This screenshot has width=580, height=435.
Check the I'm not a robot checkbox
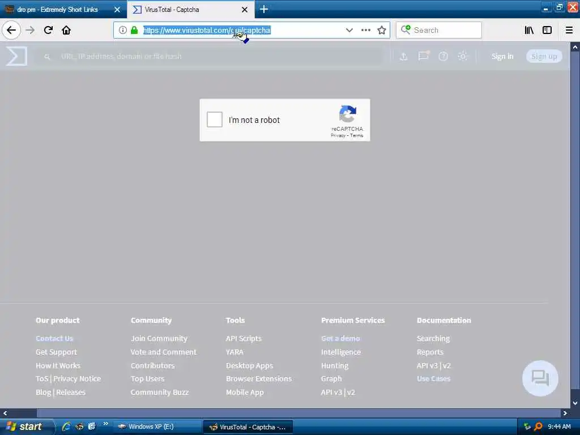(215, 120)
